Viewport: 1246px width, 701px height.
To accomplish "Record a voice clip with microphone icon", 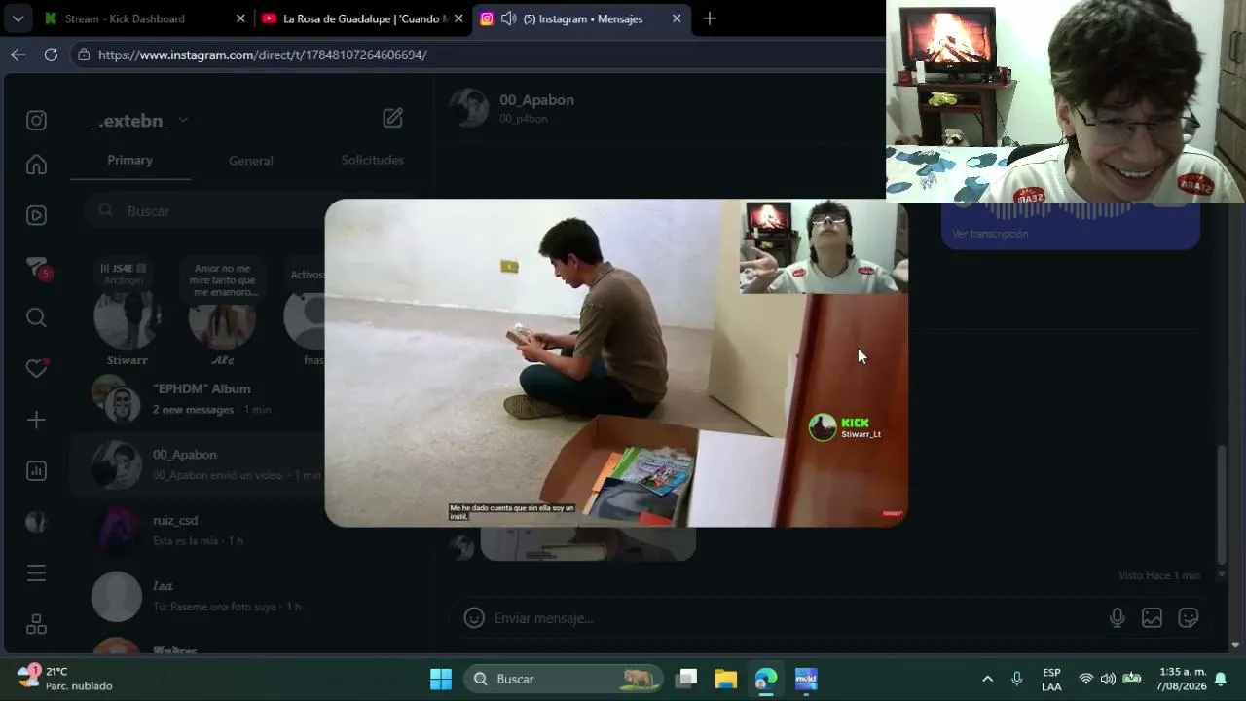I will pyautogui.click(x=1117, y=618).
